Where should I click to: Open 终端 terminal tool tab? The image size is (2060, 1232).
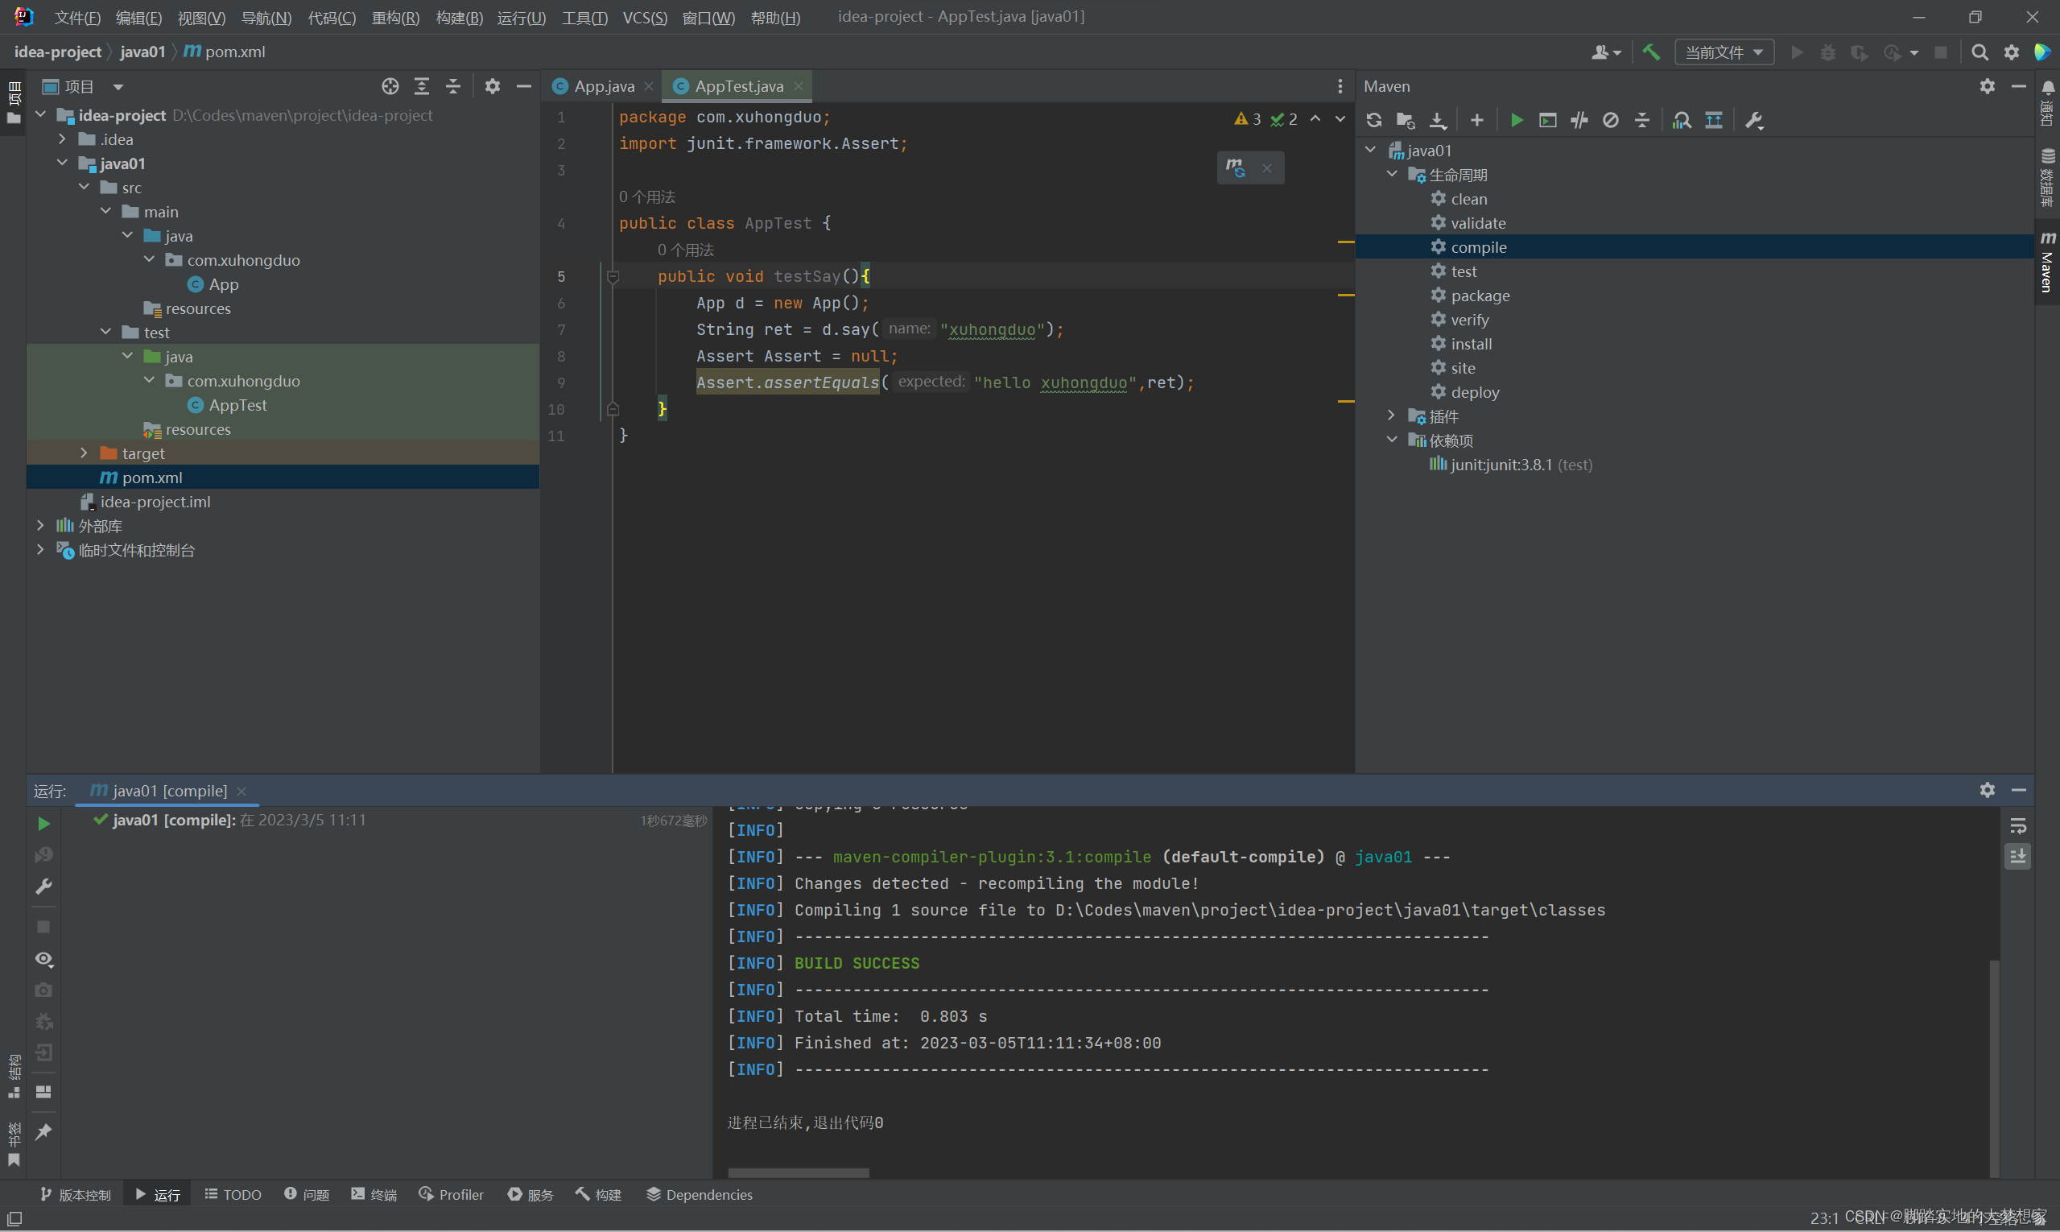pyautogui.click(x=374, y=1195)
